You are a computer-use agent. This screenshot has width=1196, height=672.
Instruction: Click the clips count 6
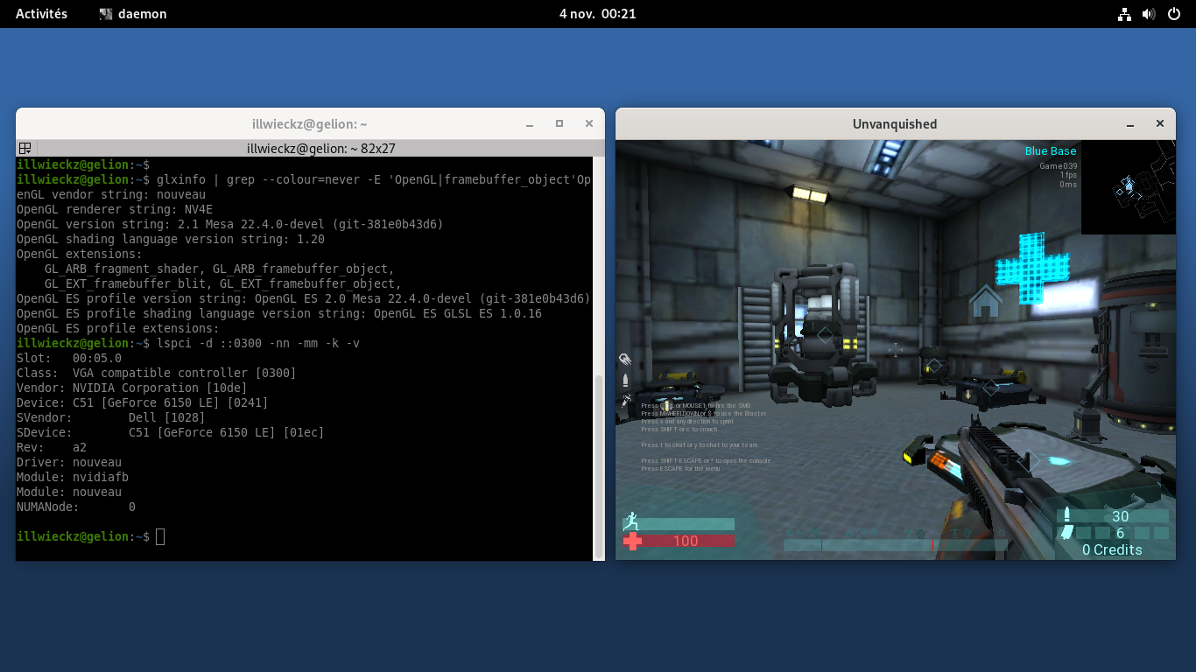1120,533
